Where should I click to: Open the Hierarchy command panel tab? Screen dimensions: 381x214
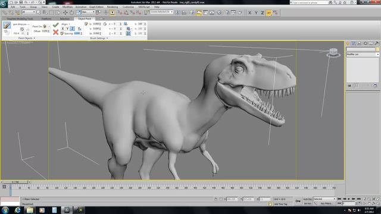[360, 43]
